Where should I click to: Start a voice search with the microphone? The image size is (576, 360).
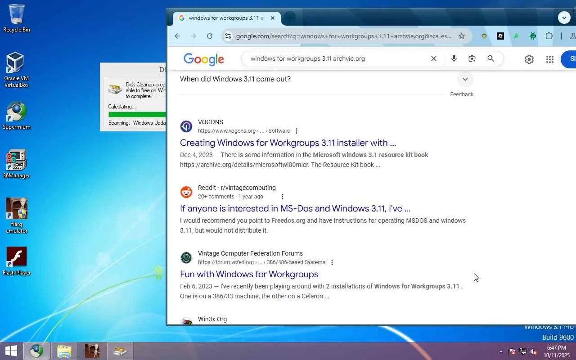pos(454,58)
